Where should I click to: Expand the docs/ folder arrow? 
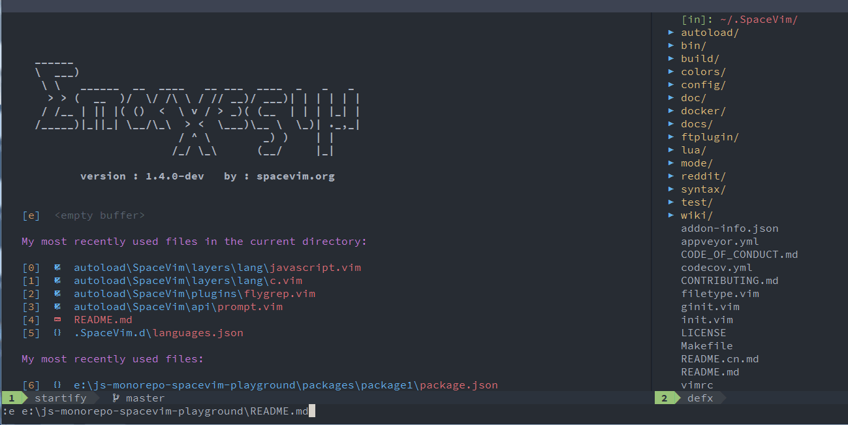pos(671,124)
